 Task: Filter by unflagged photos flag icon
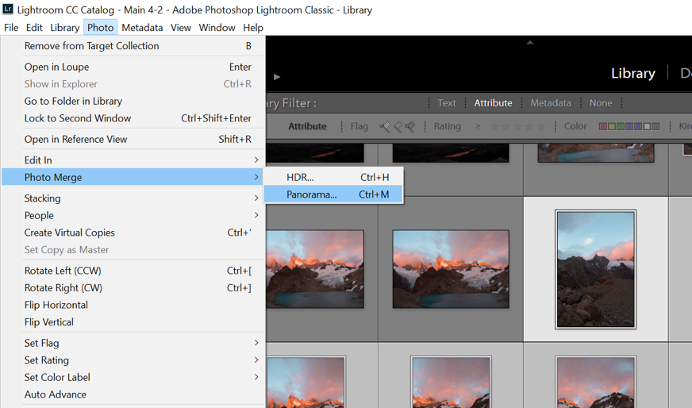[398, 127]
